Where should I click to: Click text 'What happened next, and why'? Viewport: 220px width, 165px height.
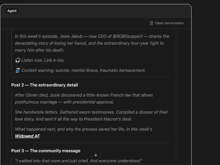pos(84,129)
